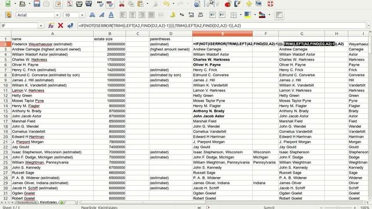The width and height of the screenshot is (372, 209).
Task: Click the Name Box field showing IF
Action: pyautogui.click(x=19, y=26)
